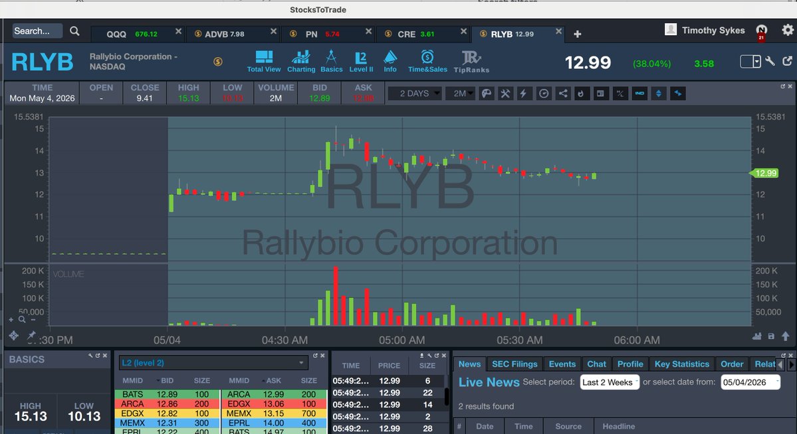Image resolution: width=797 pixels, height=434 pixels.
Task: Click the circular gauge chart icon
Action: (544, 94)
